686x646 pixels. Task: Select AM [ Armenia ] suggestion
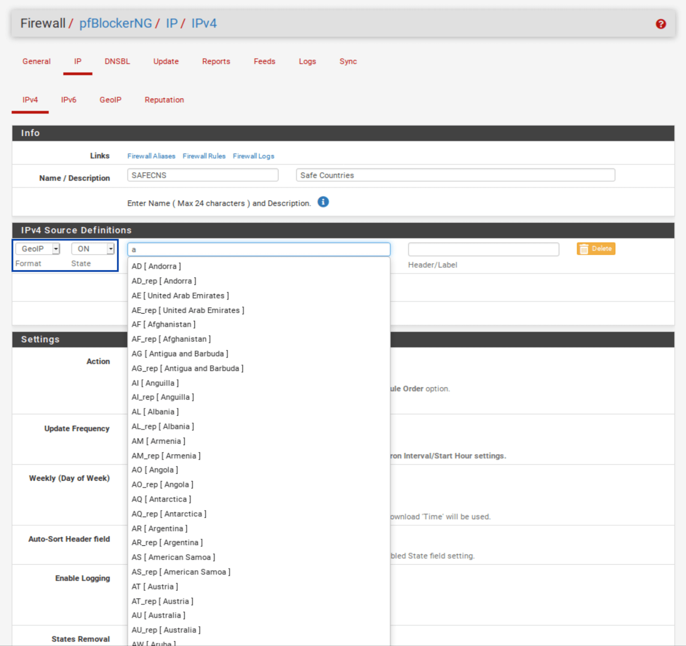[259, 441]
